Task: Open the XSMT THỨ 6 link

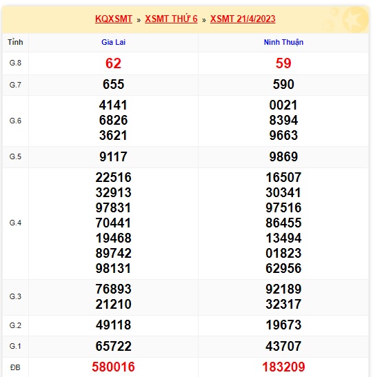Action: point(171,19)
